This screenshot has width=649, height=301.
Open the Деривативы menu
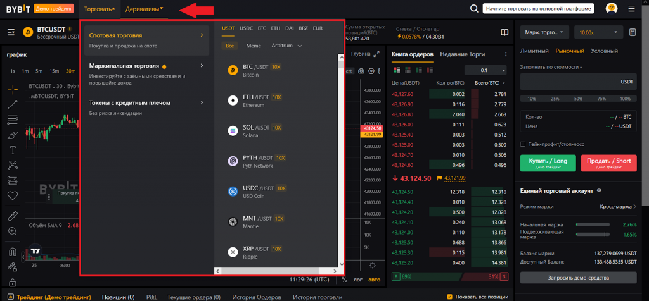pyautogui.click(x=144, y=9)
